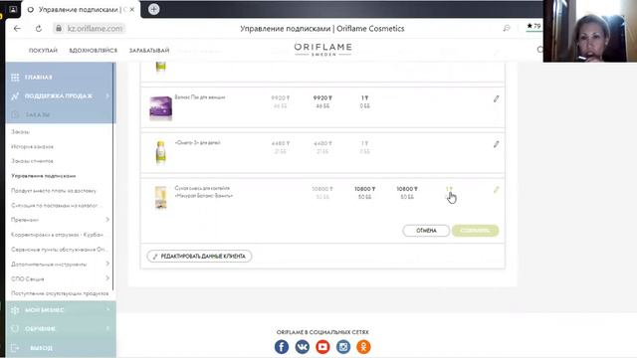Viewport: 637px width, 358px height.
Task: Open Заказы клиентов in the sidebar
Action: [x=32, y=161]
